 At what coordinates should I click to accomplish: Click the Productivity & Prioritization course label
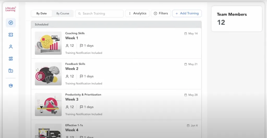[x=83, y=94]
